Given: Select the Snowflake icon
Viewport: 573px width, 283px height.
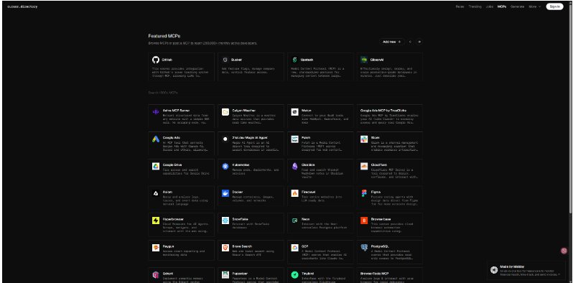Looking at the screenshot, I should tap(225, 221).
